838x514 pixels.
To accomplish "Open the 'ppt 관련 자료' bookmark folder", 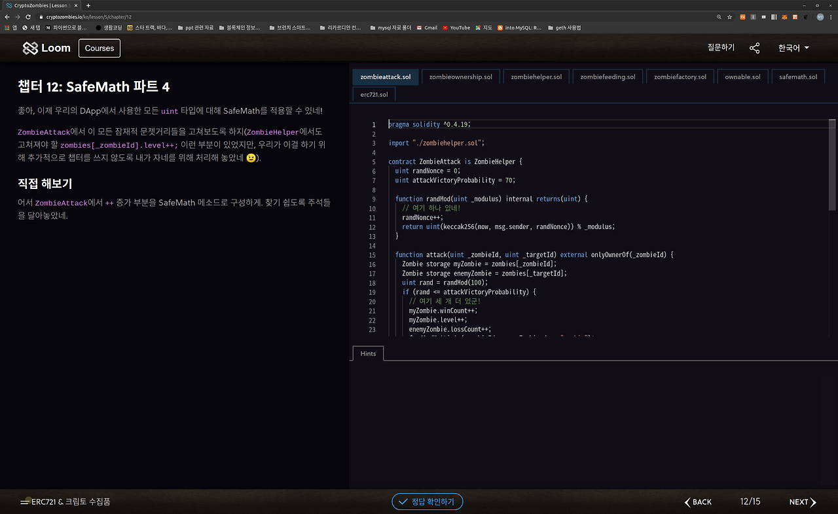I will pos(196,28).
